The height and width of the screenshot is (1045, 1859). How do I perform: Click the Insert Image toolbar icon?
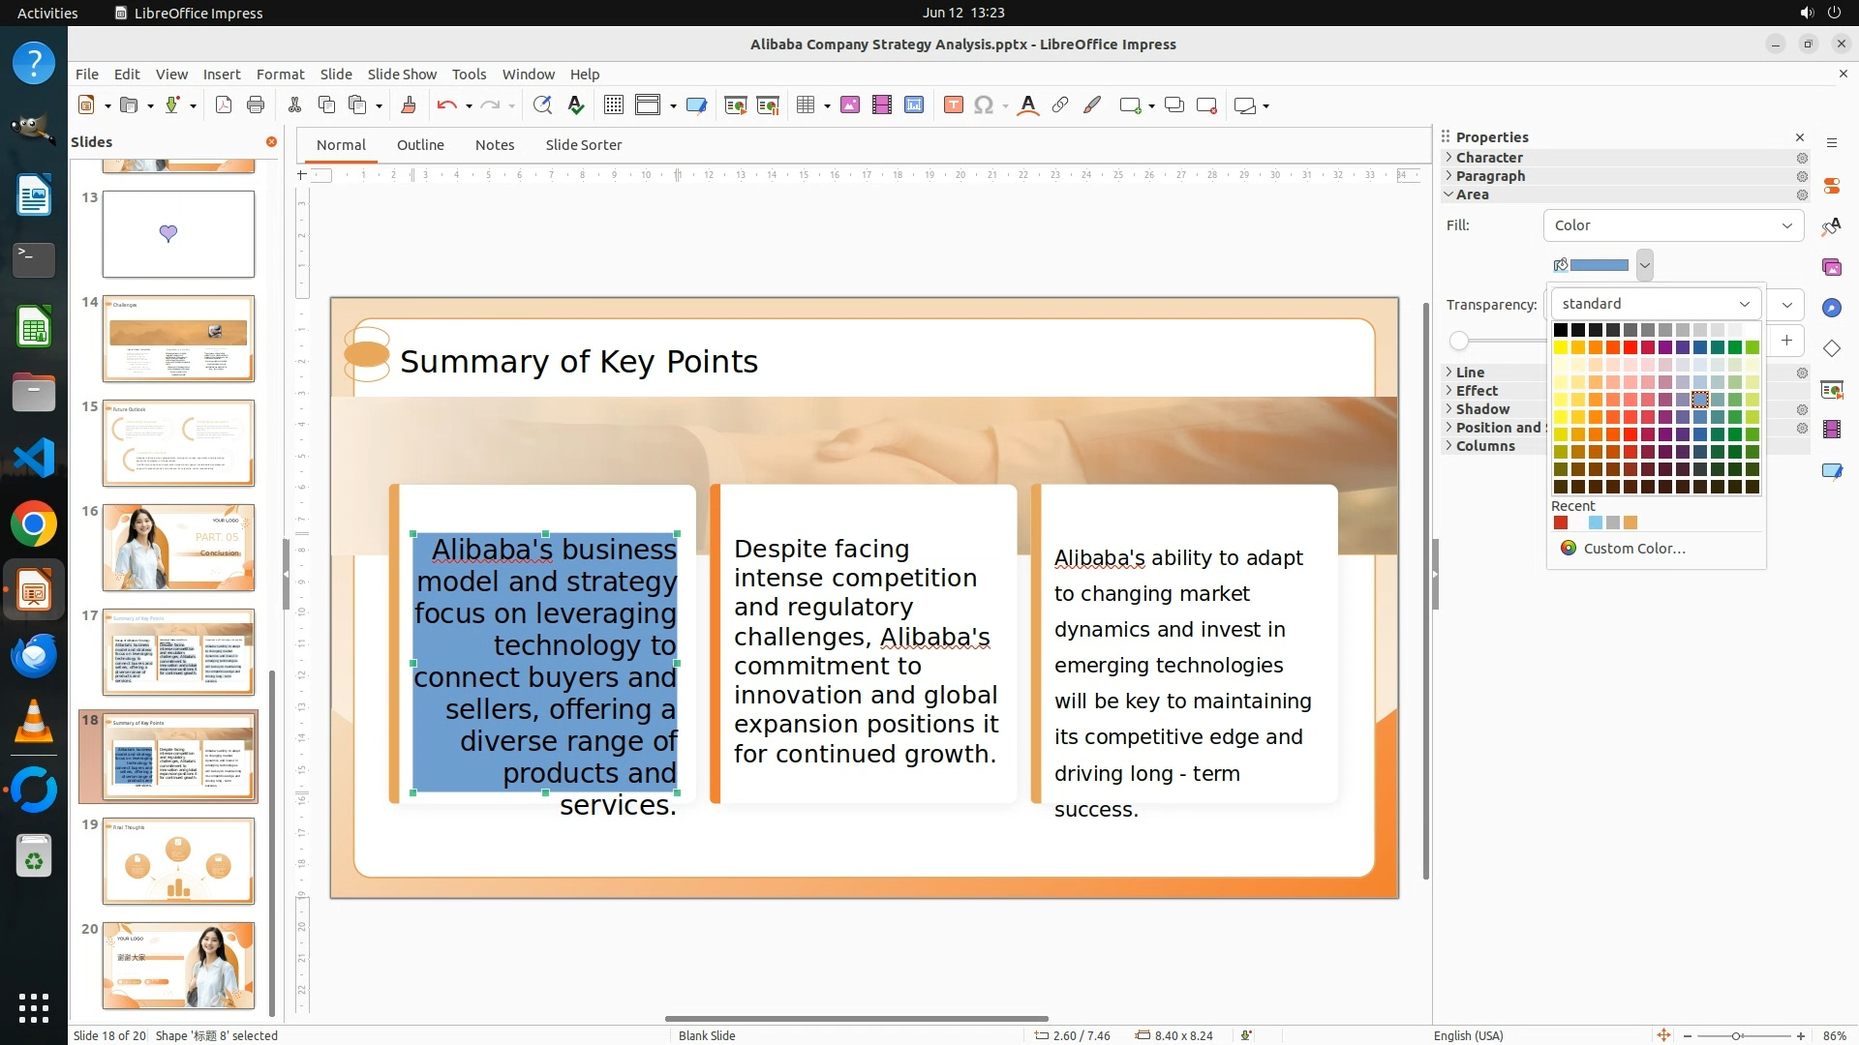[x=850, y=105]
